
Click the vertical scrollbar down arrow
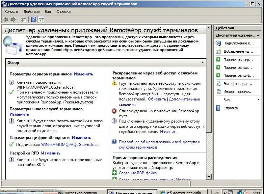click(x=209, y=177)
